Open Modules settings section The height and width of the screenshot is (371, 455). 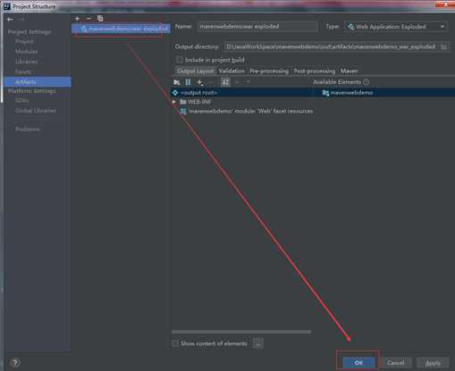pos(27,52)
